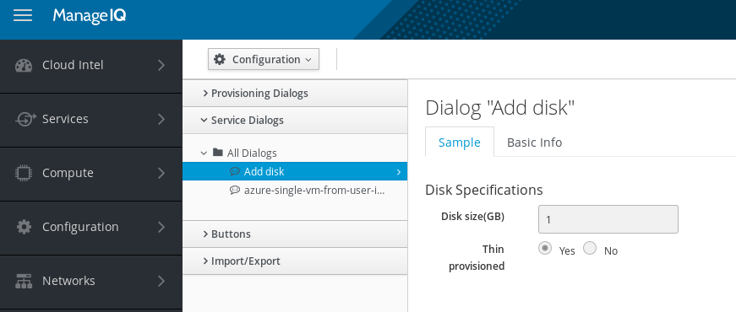Click the ManageIQ logo link
The width and height of the screenshot is (736, 312).
pyautogui.click(x=90, y=16)
